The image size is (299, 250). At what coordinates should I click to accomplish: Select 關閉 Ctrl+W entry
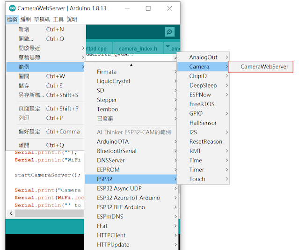point(46,76)
